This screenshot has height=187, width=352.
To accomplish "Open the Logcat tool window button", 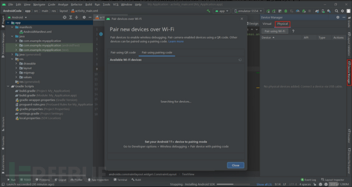I will tap(61, 180).
